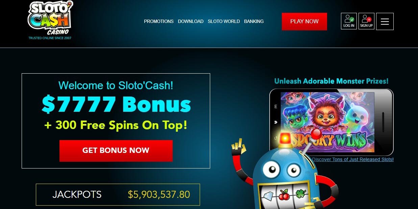Screen dimensions: 418x209
Task: Open the Promotions menu item
Action: click(159, 21)
